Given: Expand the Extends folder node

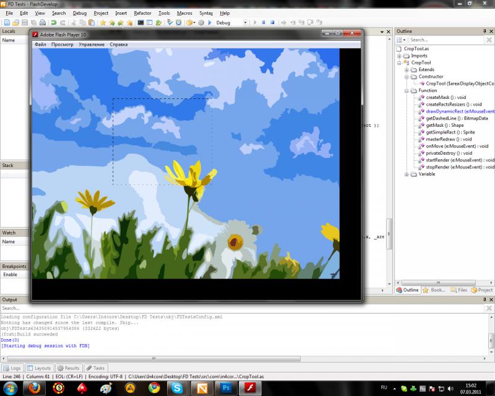Looking at the screenshot, I should 407,70.
